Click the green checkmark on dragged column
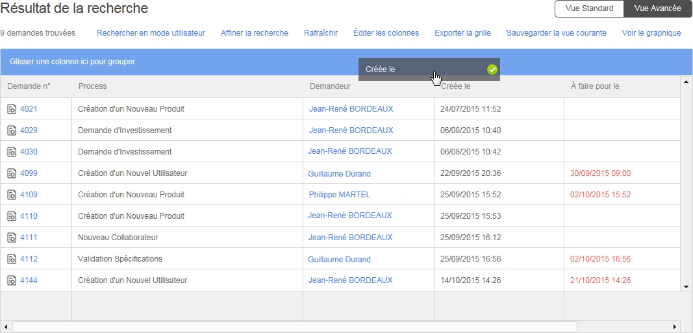Image resolution: width=693 pixels, height=333 pixels. pos(492,69)
